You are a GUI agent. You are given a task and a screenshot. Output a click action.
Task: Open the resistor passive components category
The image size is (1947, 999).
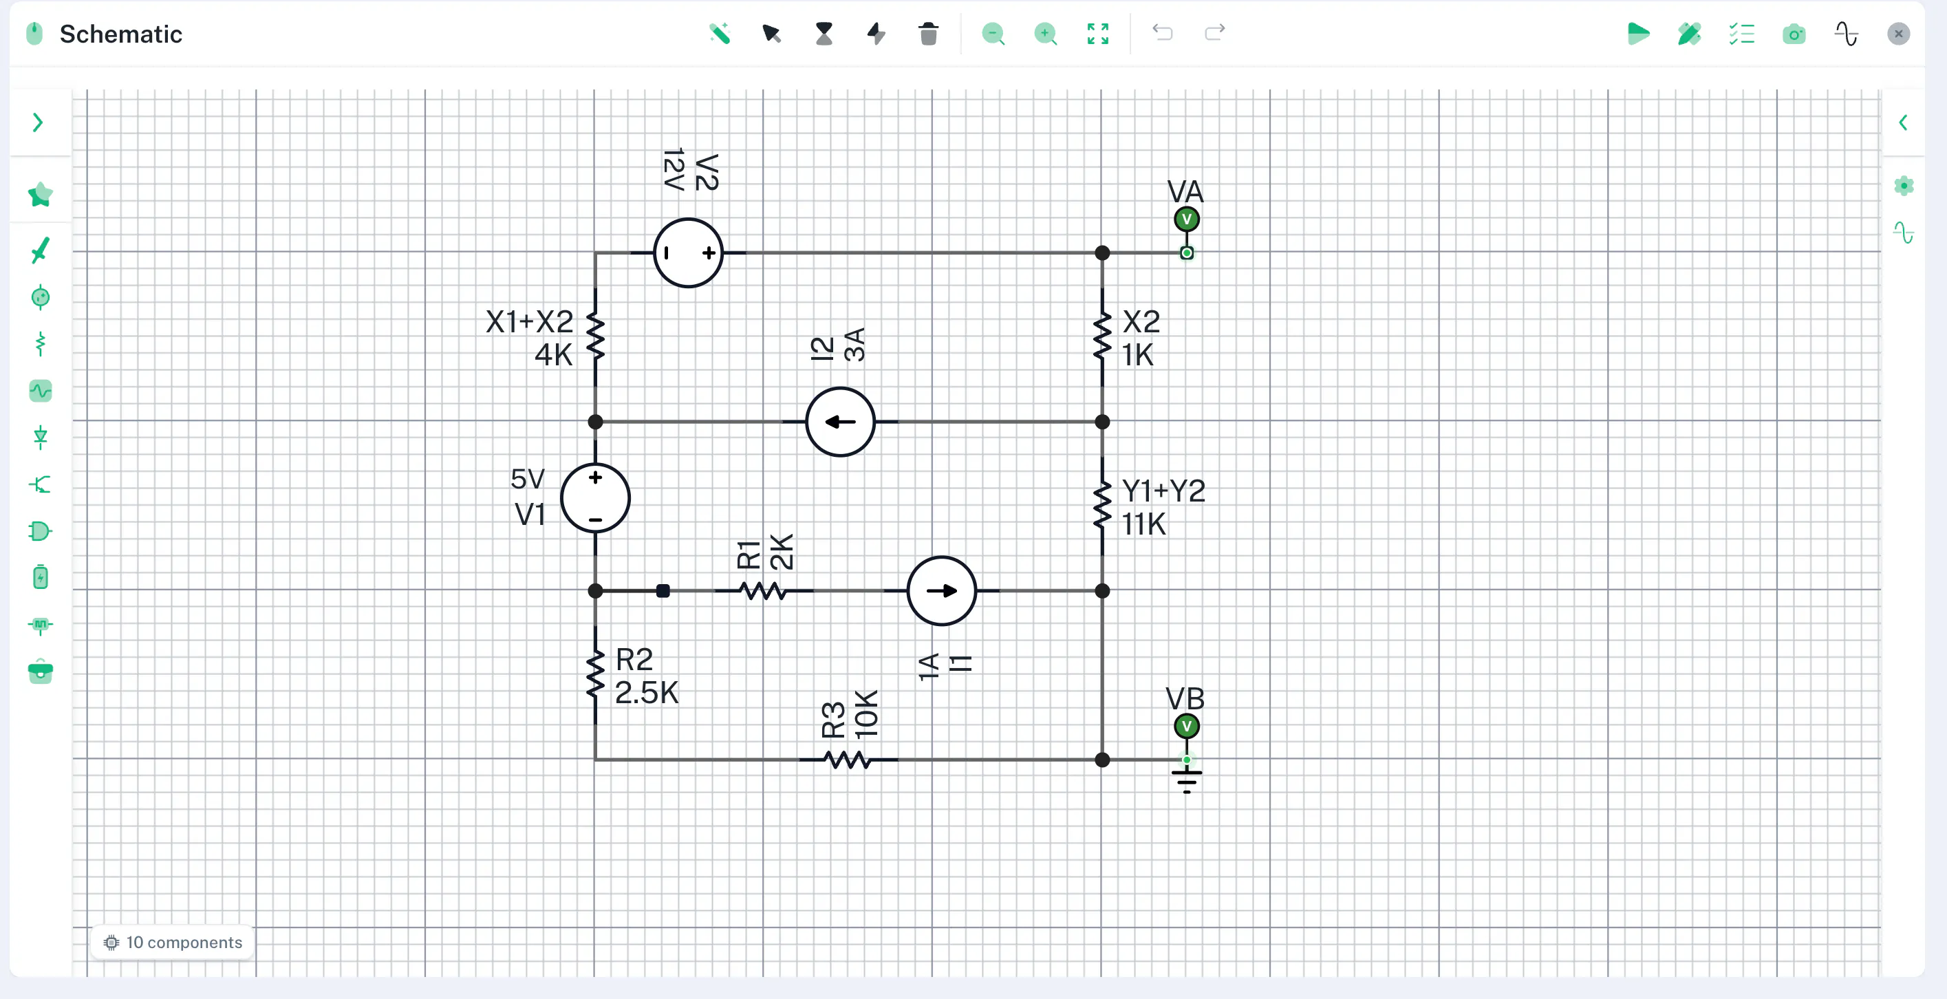(x=40, y=344)
